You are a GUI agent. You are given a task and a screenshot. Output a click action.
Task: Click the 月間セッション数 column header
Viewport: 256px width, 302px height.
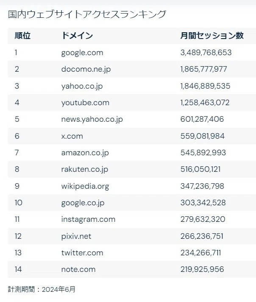[212, 36]
